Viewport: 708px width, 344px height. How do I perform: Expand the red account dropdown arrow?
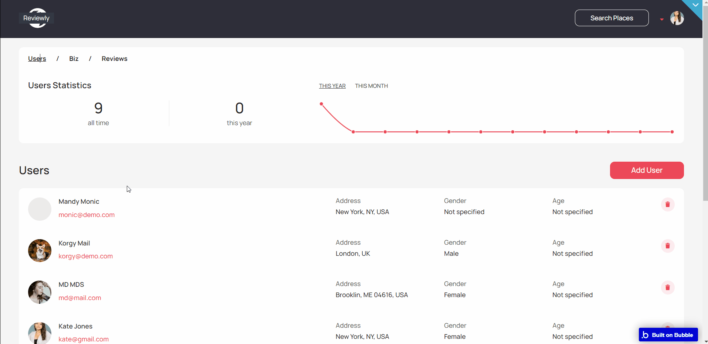[662, 20]
